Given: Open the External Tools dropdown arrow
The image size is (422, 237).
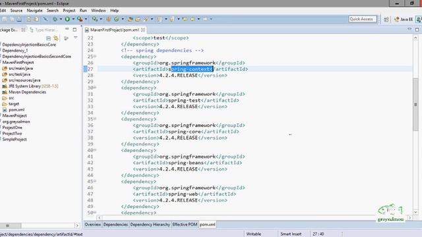Looking at the screenshot, I should (x=86, y=19).
